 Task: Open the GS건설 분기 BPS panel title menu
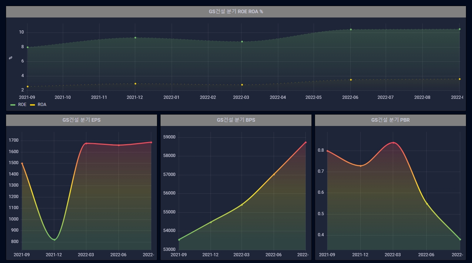[236, 120]
